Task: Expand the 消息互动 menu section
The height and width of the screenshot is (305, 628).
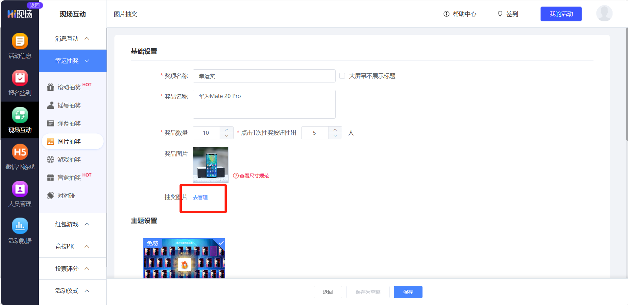Action: [72, 39]
